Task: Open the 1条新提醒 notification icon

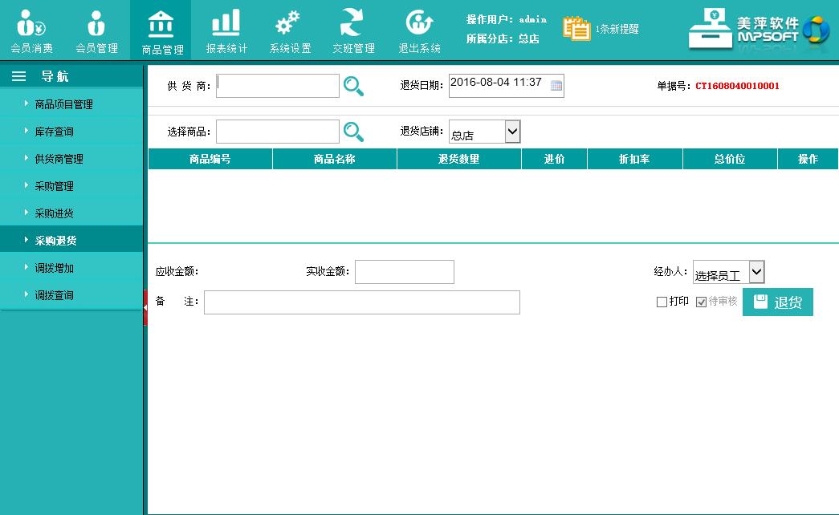Action: (576, 27)
